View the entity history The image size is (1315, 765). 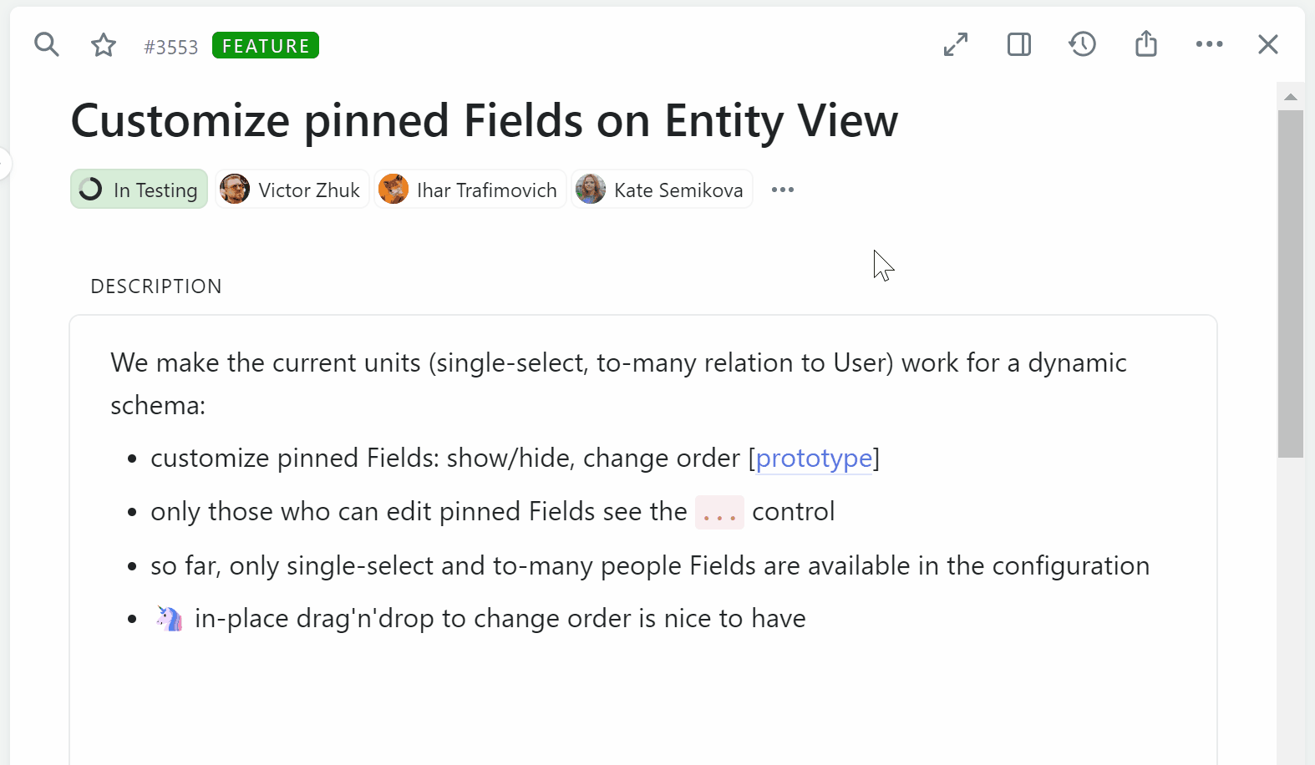tap(1082, 44)
